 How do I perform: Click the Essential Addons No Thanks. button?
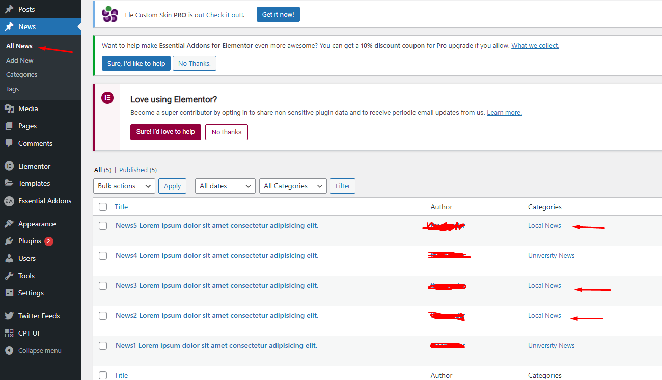[195, 63]
